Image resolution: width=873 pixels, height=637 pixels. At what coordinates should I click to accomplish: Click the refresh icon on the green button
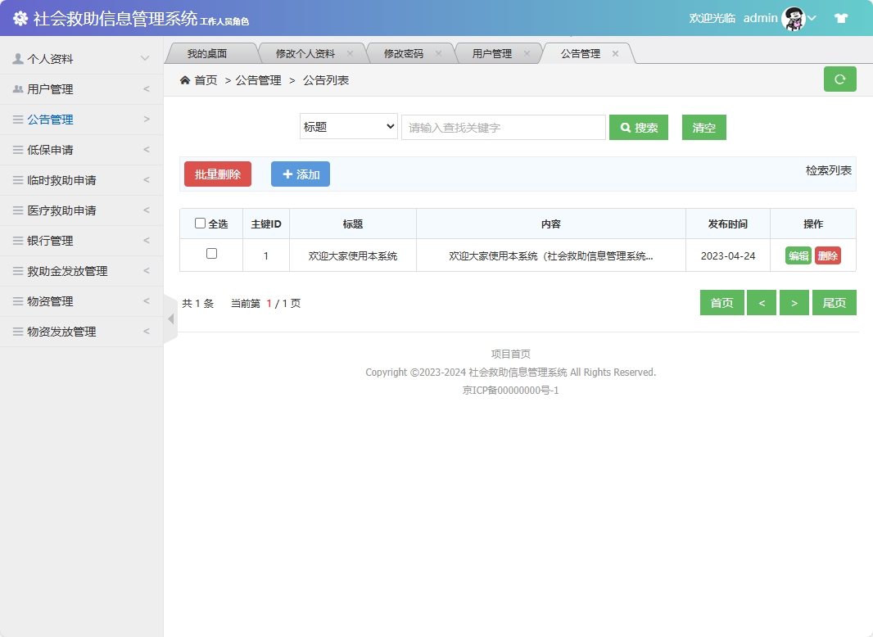[x=839, y=79]
